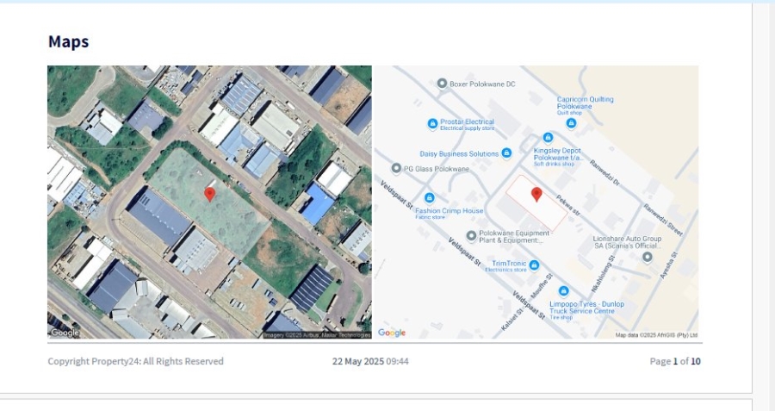This screenshot has width=775, height=411.
Task: Click Pekwa str street label
Action: tap(568, 205)
